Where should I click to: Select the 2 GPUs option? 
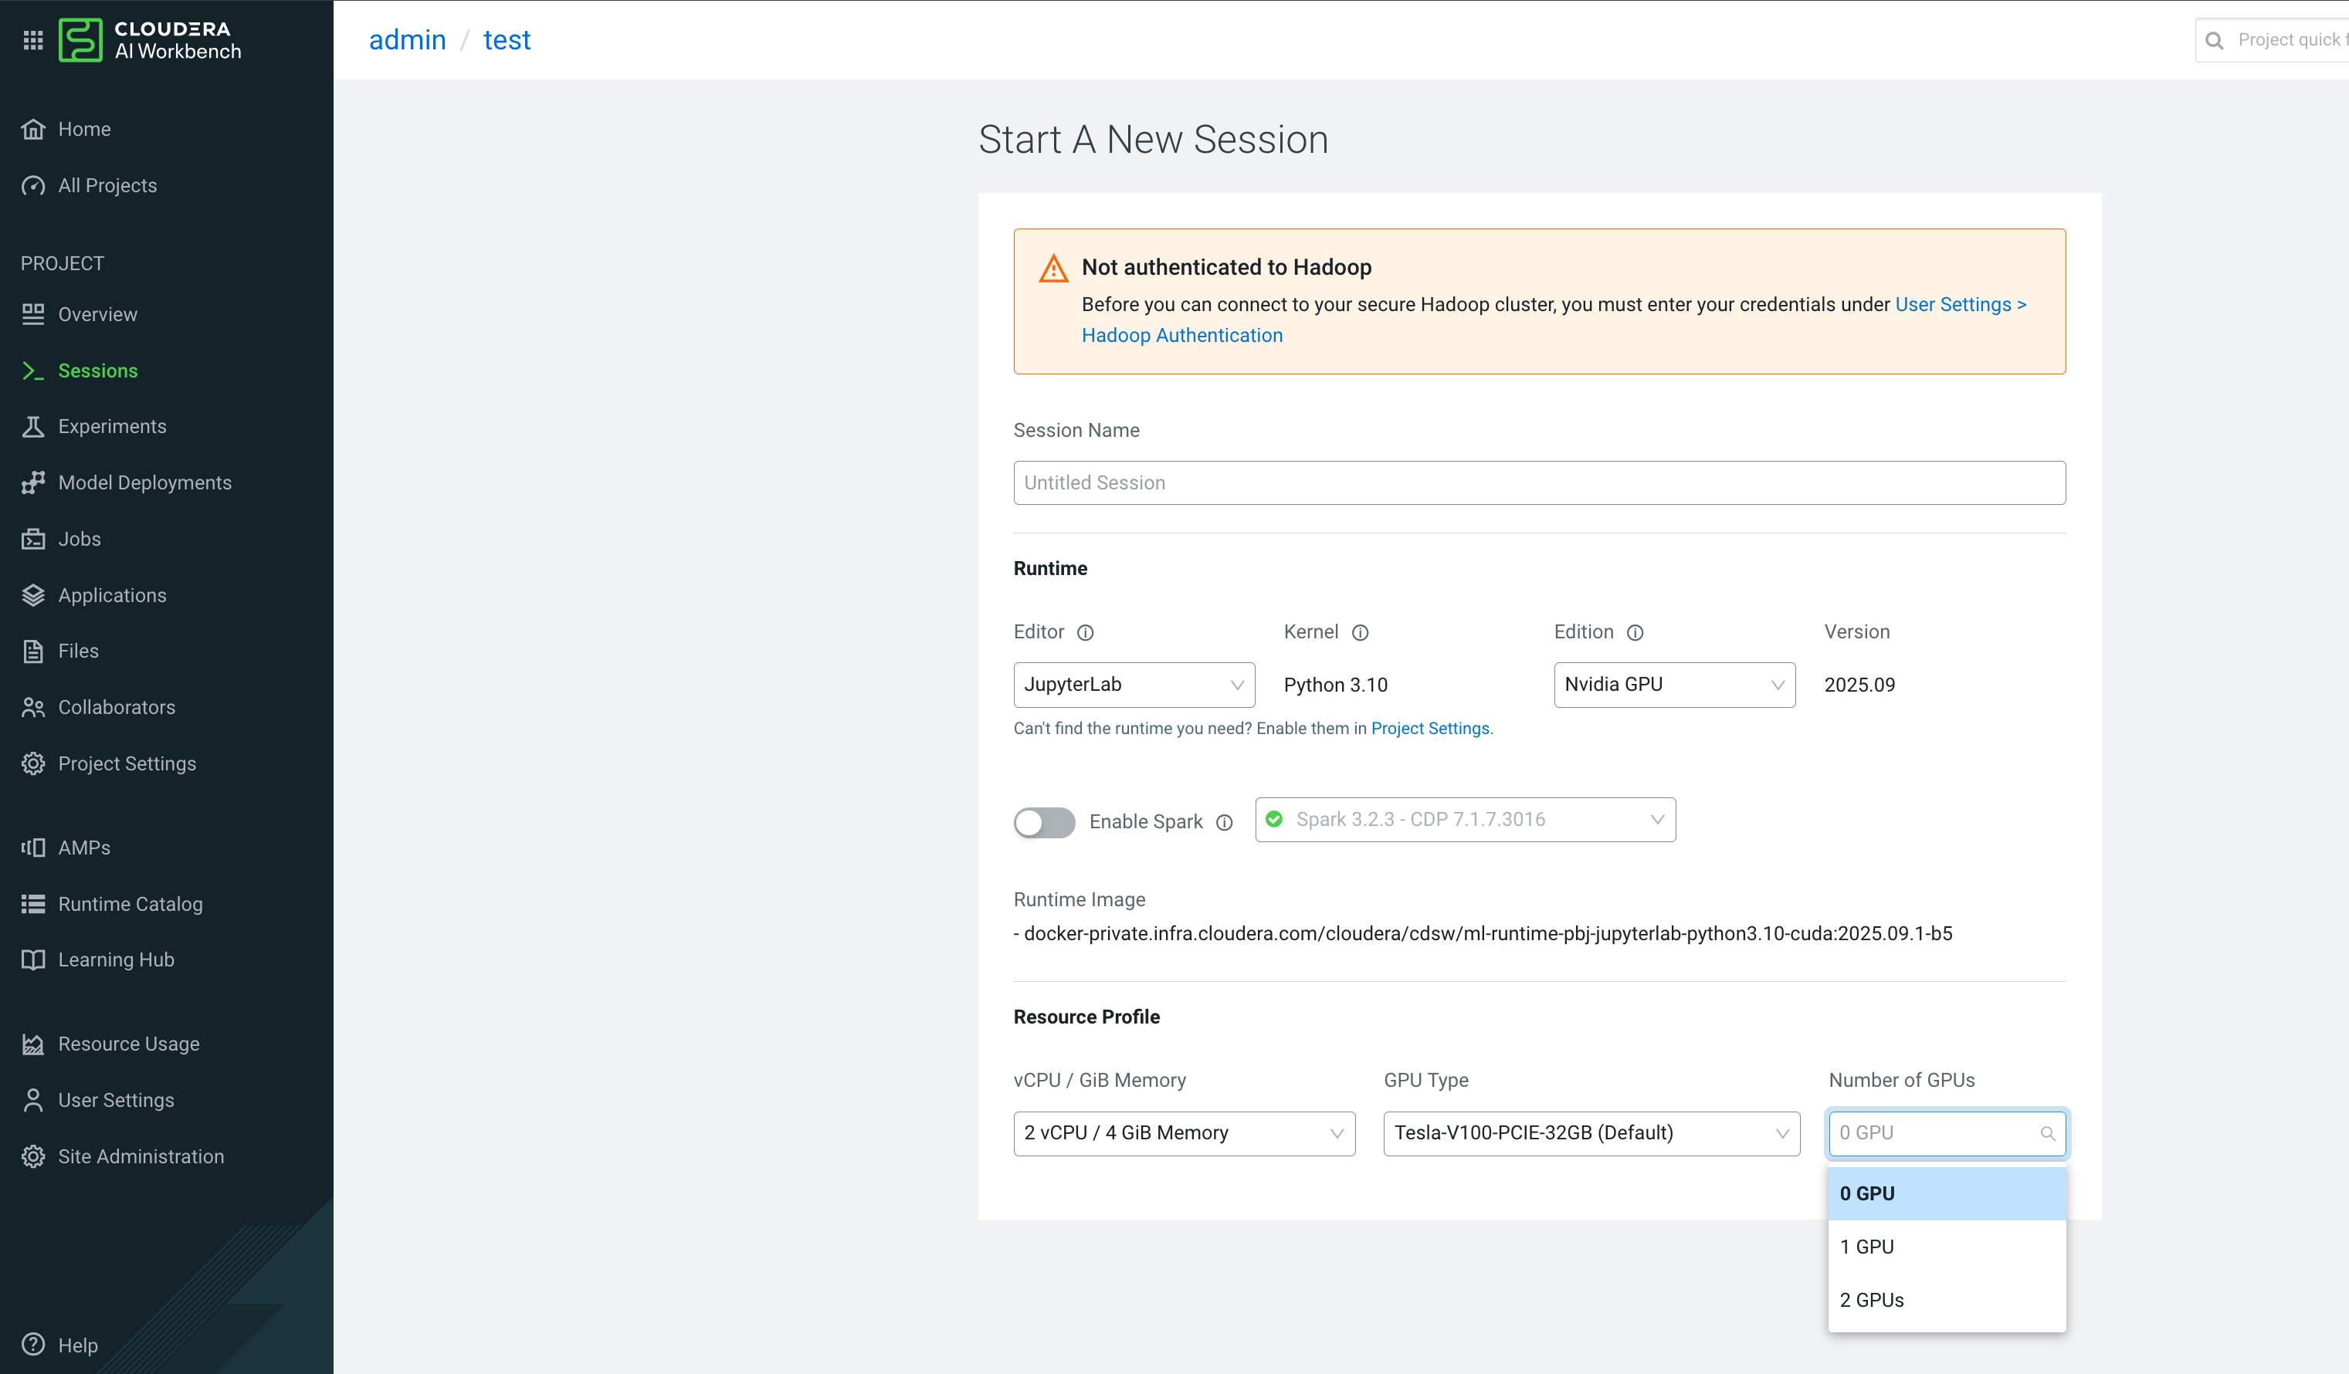pos(1872,1299)
